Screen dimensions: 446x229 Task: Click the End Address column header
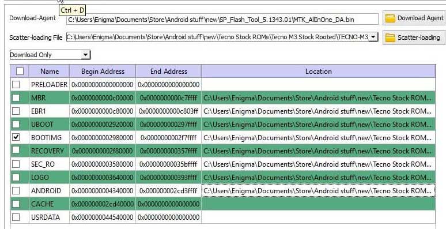click(x=169, y=71)
